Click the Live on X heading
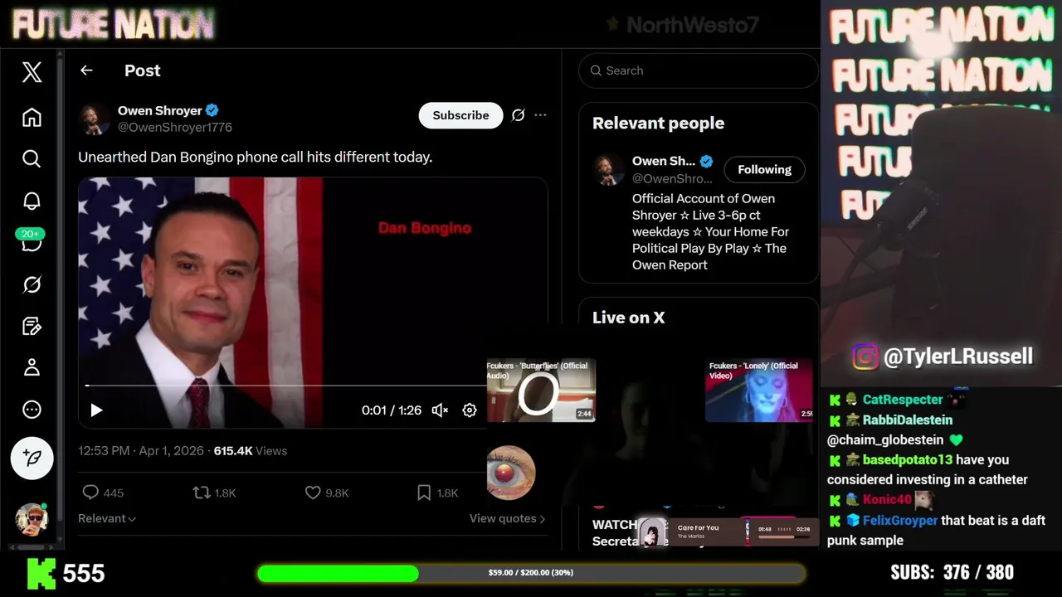 tap(628, 318)
